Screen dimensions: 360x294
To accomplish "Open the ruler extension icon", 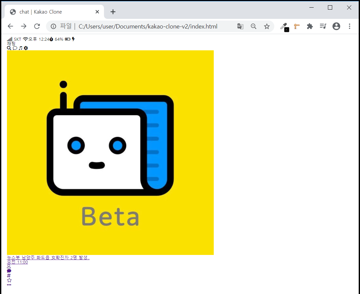I will (x=296, y=26).
